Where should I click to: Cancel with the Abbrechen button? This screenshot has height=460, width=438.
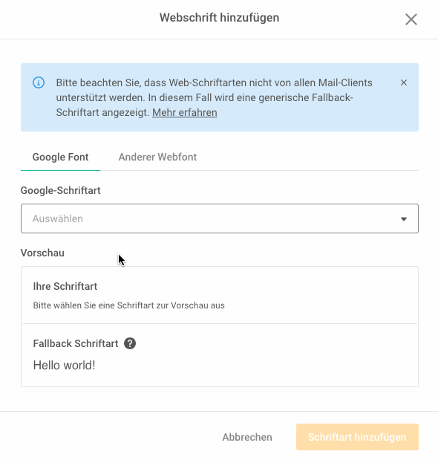tap(247, 437)
